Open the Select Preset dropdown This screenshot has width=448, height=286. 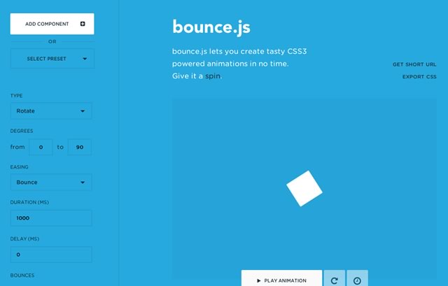coord(52,59)
